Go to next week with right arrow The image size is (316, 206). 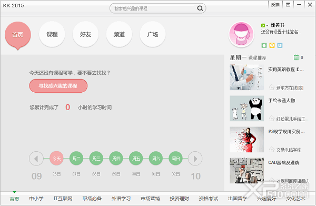tap(195, 159)
